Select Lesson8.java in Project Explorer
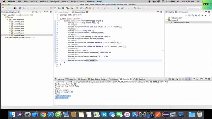 (19, 35)
